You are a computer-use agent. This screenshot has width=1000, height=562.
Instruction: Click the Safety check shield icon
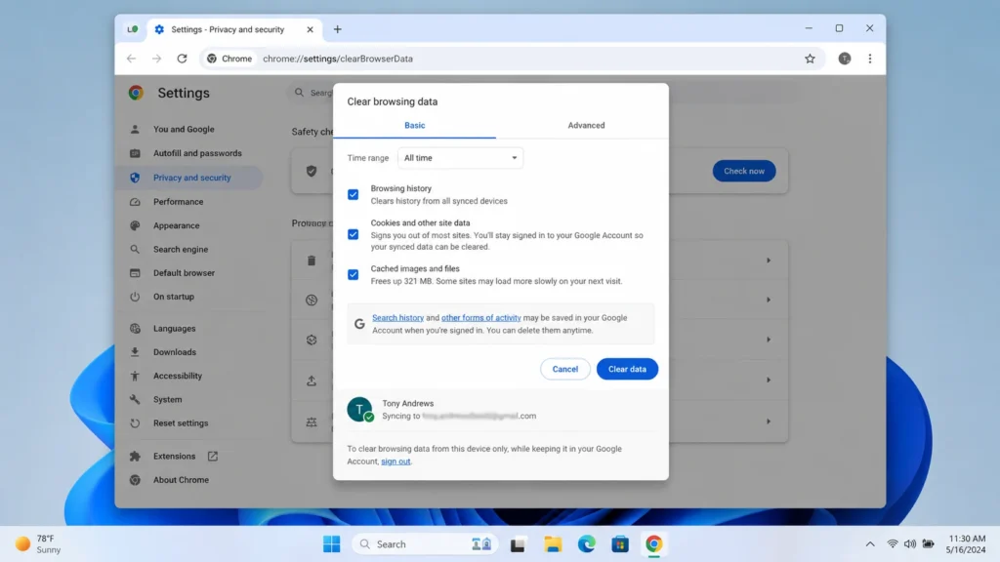(312, 171)
